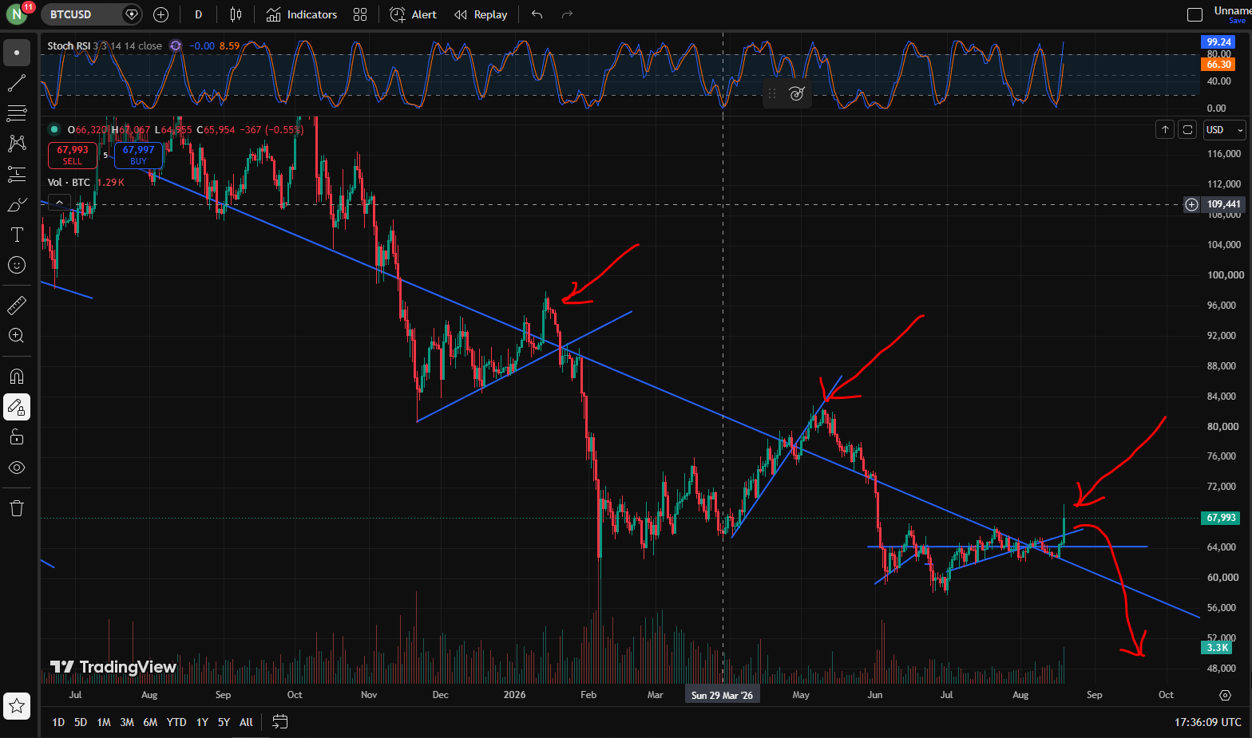Click the diamond icon beside BTCUSD
This screenshot has width=1252, height=738.
[132, 14]
